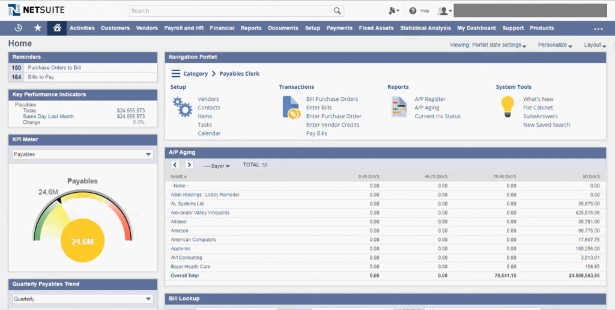Open the A/P Aging report link
Image resolution: width=615 pixels, height=310 pixels.
point(426,108)
